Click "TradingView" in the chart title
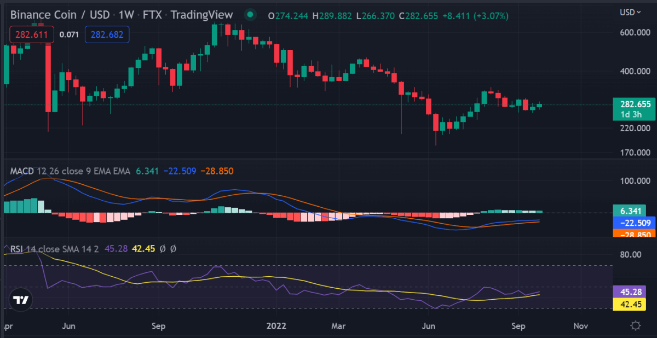The width and height of the screenshot is (657, 338). [201, 15]
